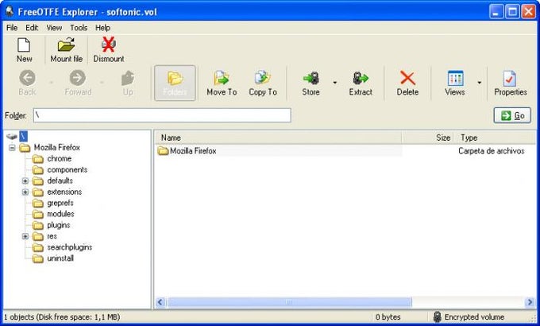The image size is (540, 326).
Task: Open the Views dropdown arrow
Action: coord(479,83)
